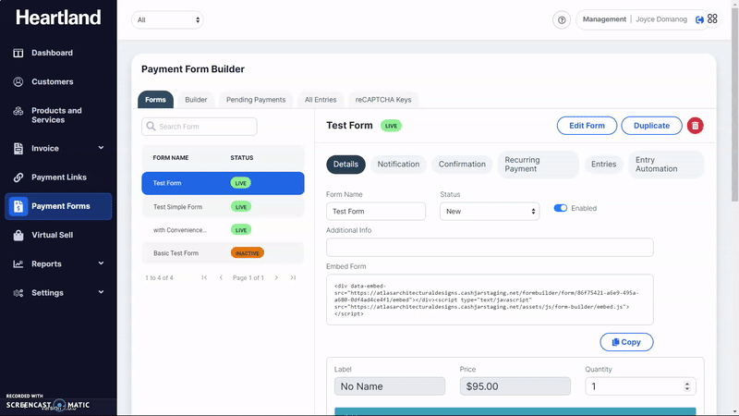Select the Notification tab

pos(398,165)
